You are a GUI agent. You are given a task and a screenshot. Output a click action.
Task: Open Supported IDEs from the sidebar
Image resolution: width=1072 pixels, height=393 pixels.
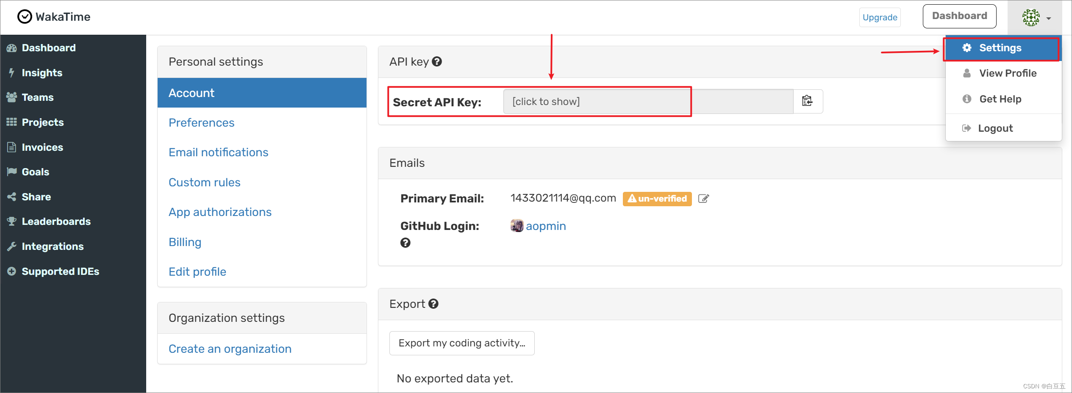[60, 271]
